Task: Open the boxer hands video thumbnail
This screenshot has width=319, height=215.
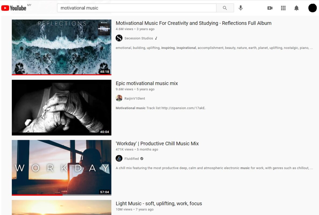Action: (x=61, y=107)
